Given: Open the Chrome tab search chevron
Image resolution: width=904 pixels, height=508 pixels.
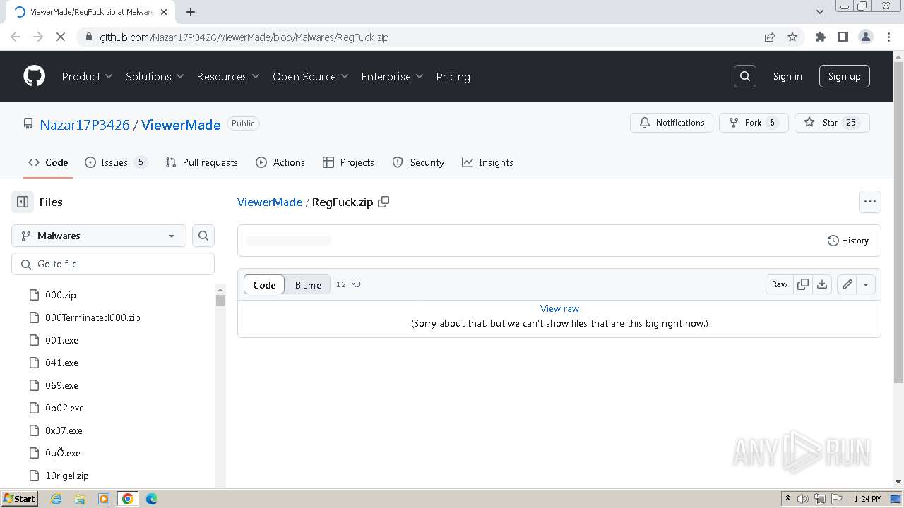Looking at the screenshot, I should coord(820,12).
